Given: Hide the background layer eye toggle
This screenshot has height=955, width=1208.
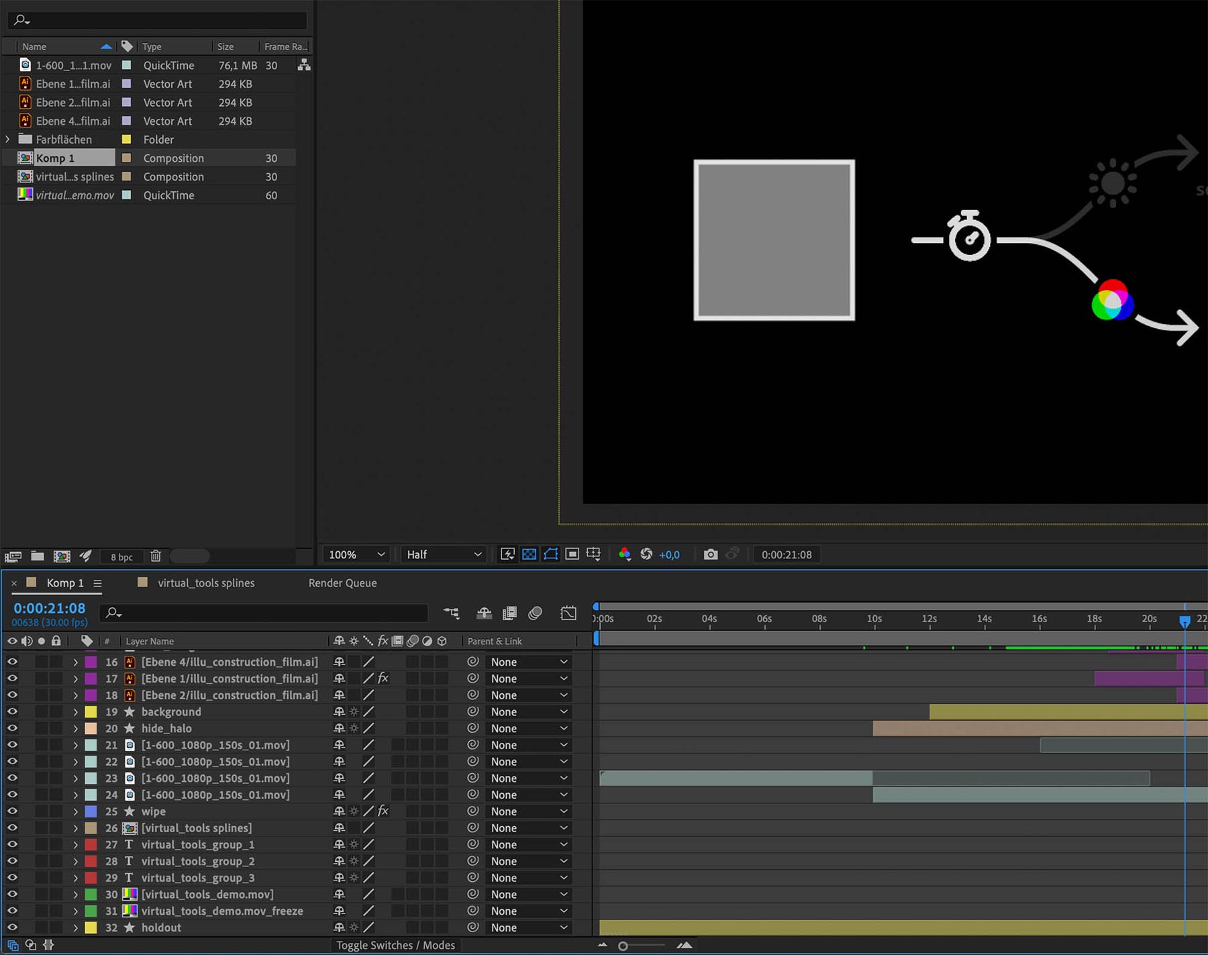Looking at the screenshot, I should [x=12, y=711].
